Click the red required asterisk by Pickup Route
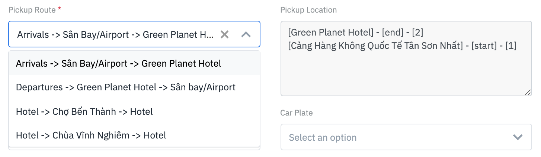Screen dimensions: 541x157 pos(60,10)
